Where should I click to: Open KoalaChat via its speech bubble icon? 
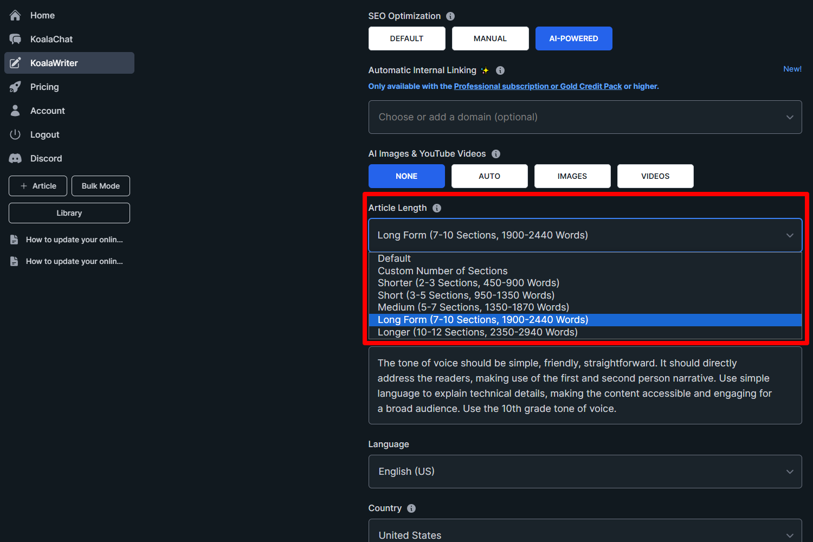(x=15, y=39)
